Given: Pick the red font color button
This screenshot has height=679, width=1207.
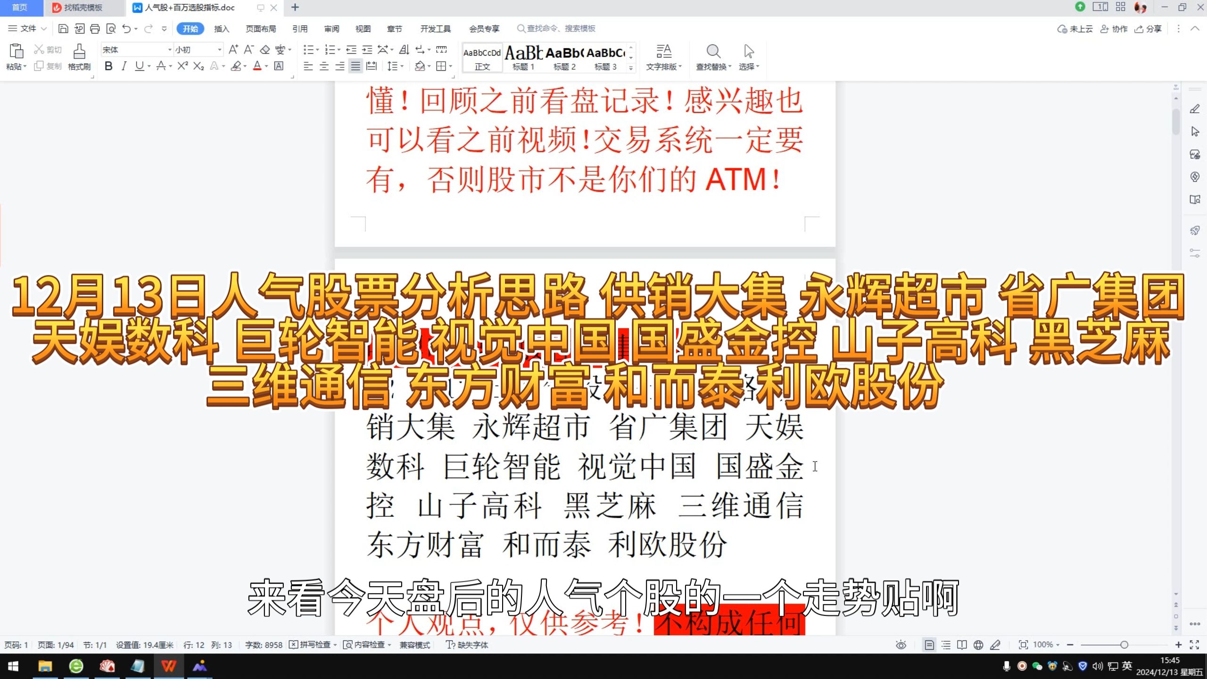Looking at the screenshot, I should pyautogui.click(x=257, y=66).
